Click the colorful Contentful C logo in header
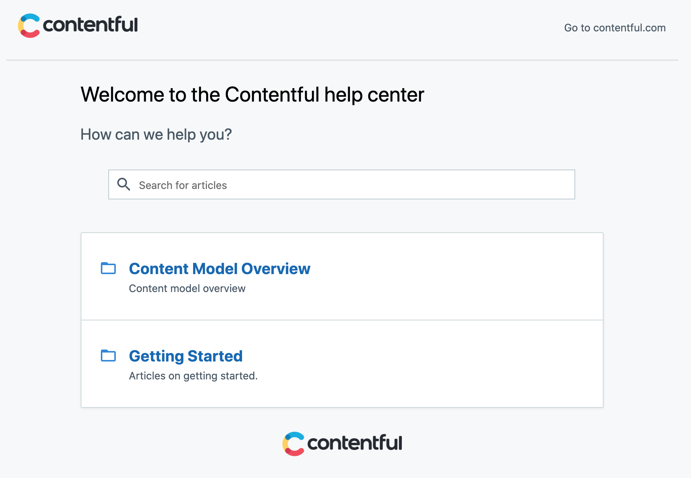 click(29, 26)
